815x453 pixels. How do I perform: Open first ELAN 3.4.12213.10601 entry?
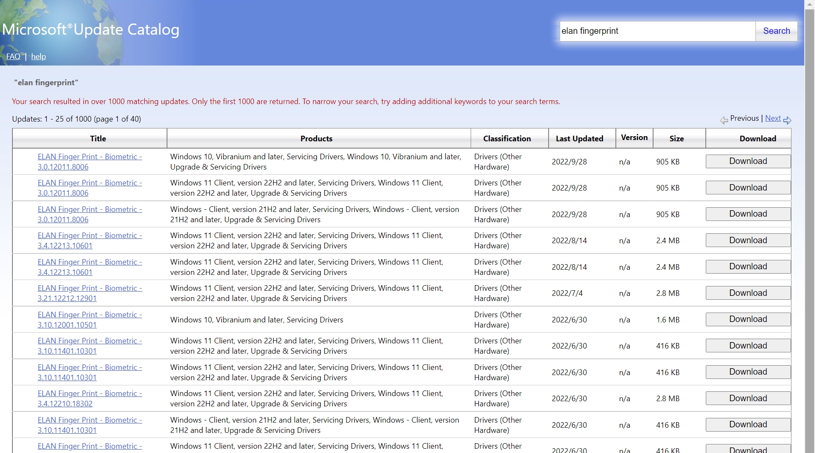pos(90,241)
